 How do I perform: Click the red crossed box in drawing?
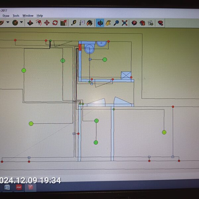80,47
